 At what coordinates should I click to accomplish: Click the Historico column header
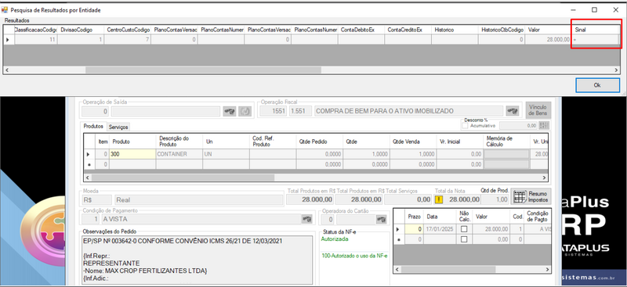(x=455, y=30)
